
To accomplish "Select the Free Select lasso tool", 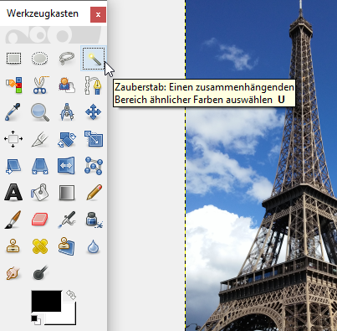I will 67,59.
